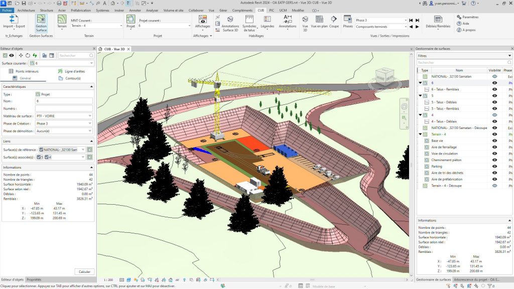This screenshot has height=289, width=514.
Task: Click the ViewCube in the 3D view
Action: point(384,77)
